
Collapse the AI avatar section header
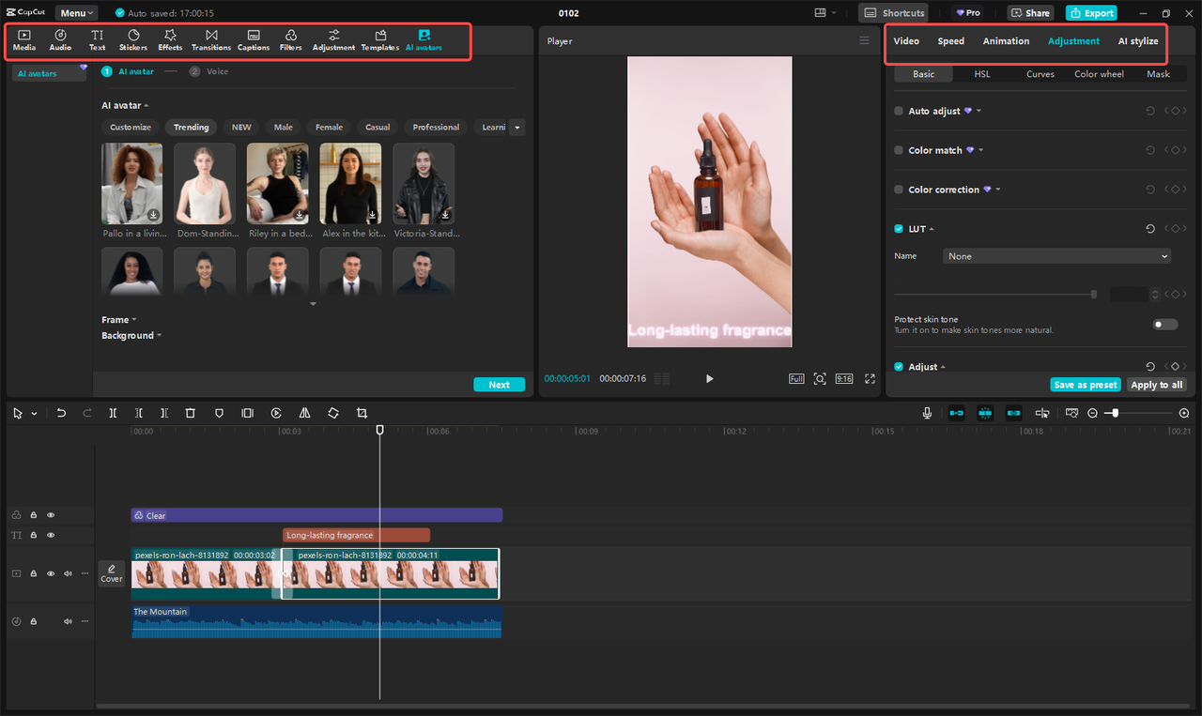pos(125,105)
